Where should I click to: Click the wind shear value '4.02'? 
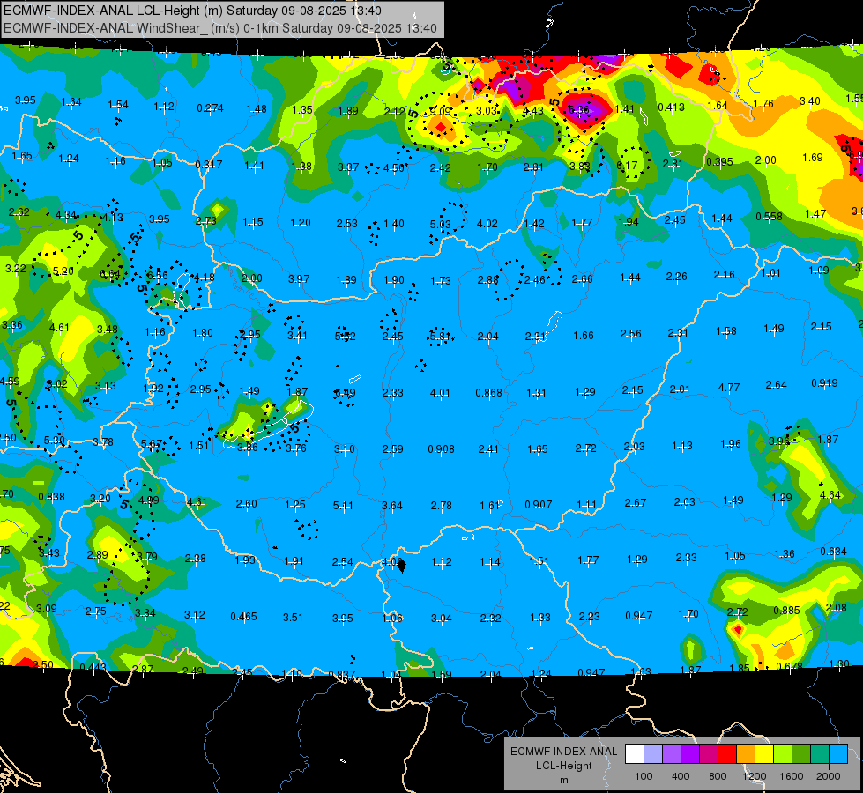[x=487, y=224]
